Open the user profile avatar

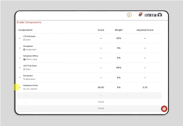pyautogui.click(x=160, y=15)
